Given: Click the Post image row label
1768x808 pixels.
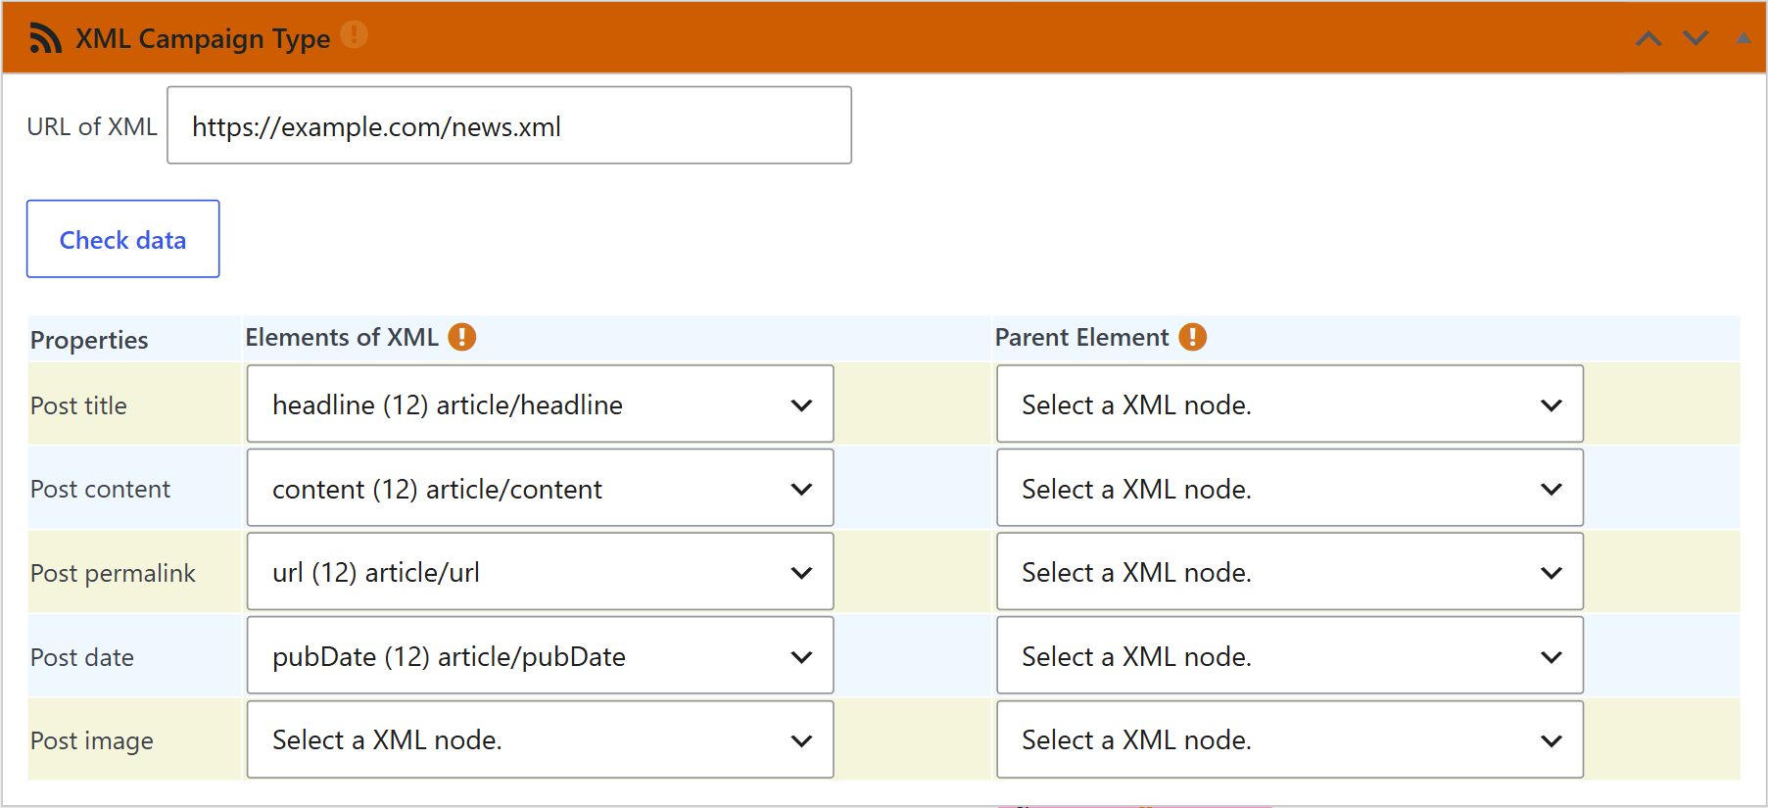Looking at the screenshot, I should pyautogui.click(x=92, y=740).
